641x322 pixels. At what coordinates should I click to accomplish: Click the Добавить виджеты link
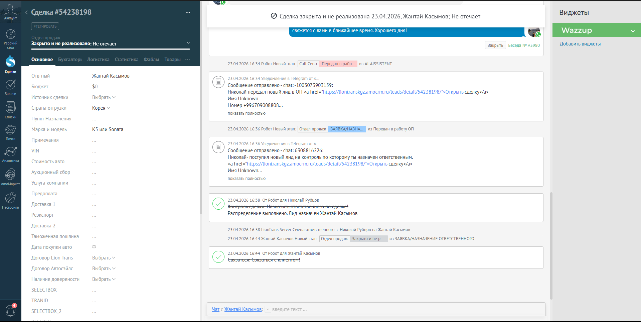pyautogui.click(x=580, y=44)
